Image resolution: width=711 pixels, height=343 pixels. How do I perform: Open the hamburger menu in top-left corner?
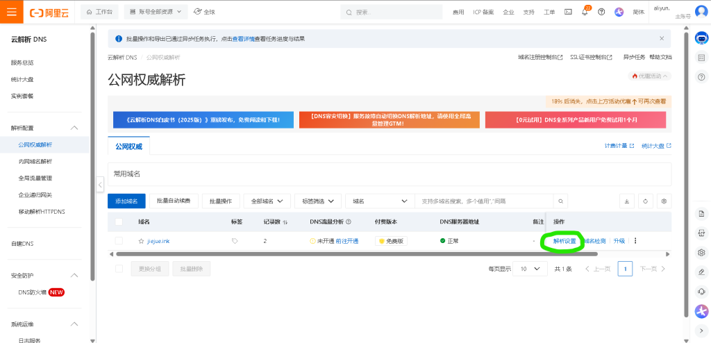[x=12, y=12]
